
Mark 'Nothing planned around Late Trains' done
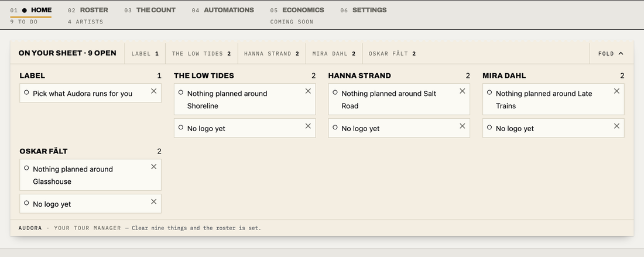coord(489,92)
